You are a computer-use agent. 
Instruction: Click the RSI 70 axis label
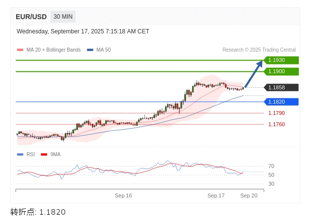[x=271, y=166]
